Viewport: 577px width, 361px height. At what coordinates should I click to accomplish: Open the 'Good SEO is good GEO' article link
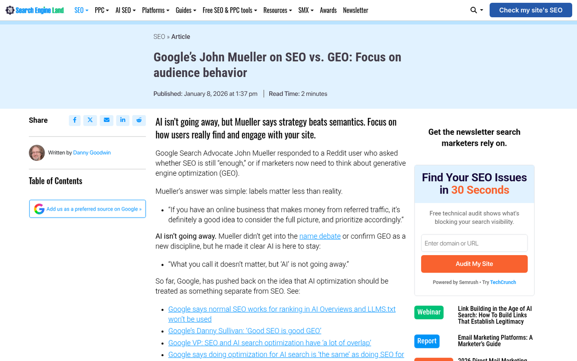[245, 331]
